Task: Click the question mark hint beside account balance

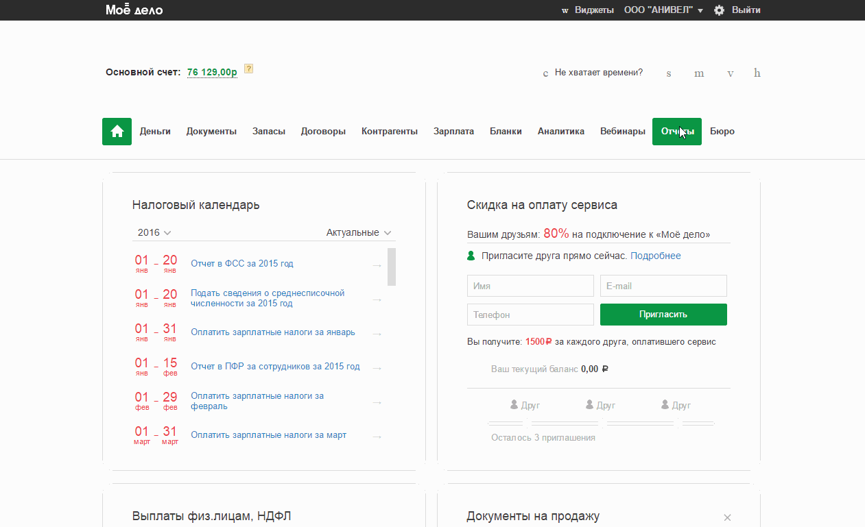Action: 248,69
